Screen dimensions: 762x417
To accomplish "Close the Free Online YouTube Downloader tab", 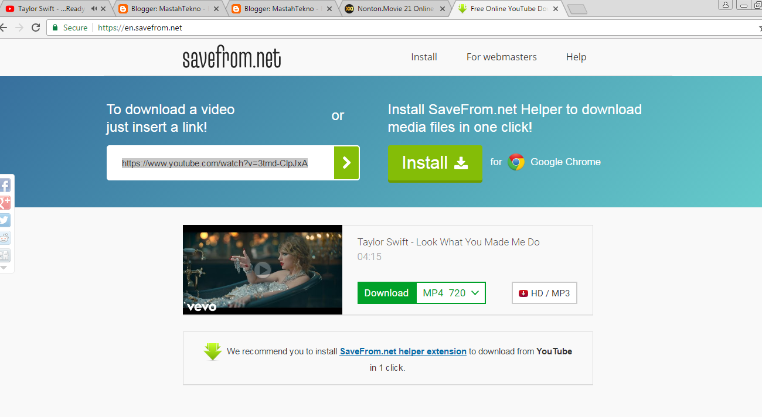I will tap(555, 9).
